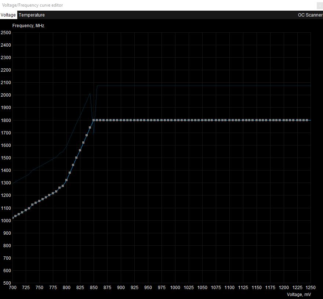Image resolution: width=323 pixels, height=299 pixels.
Task: Select the curve point on the 750 mV gridline
Action: coord(39,201)
